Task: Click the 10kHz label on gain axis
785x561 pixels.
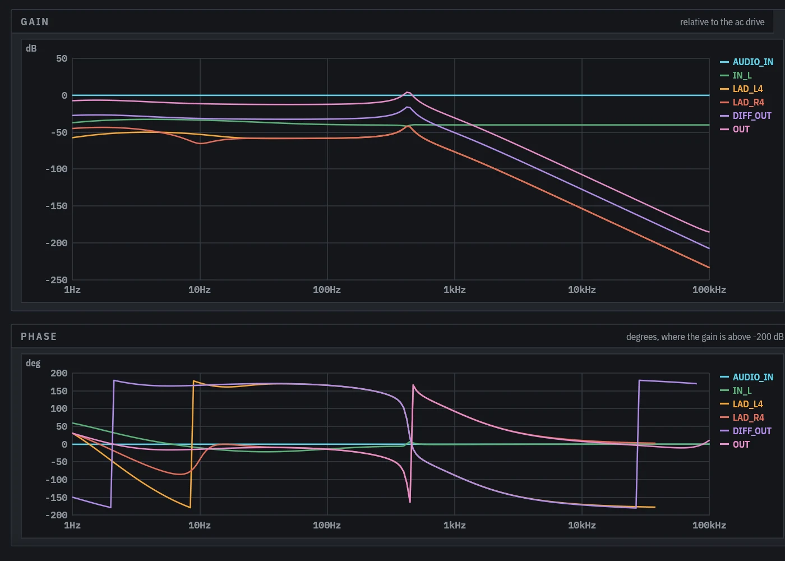Action: click(x=582, y=289)
